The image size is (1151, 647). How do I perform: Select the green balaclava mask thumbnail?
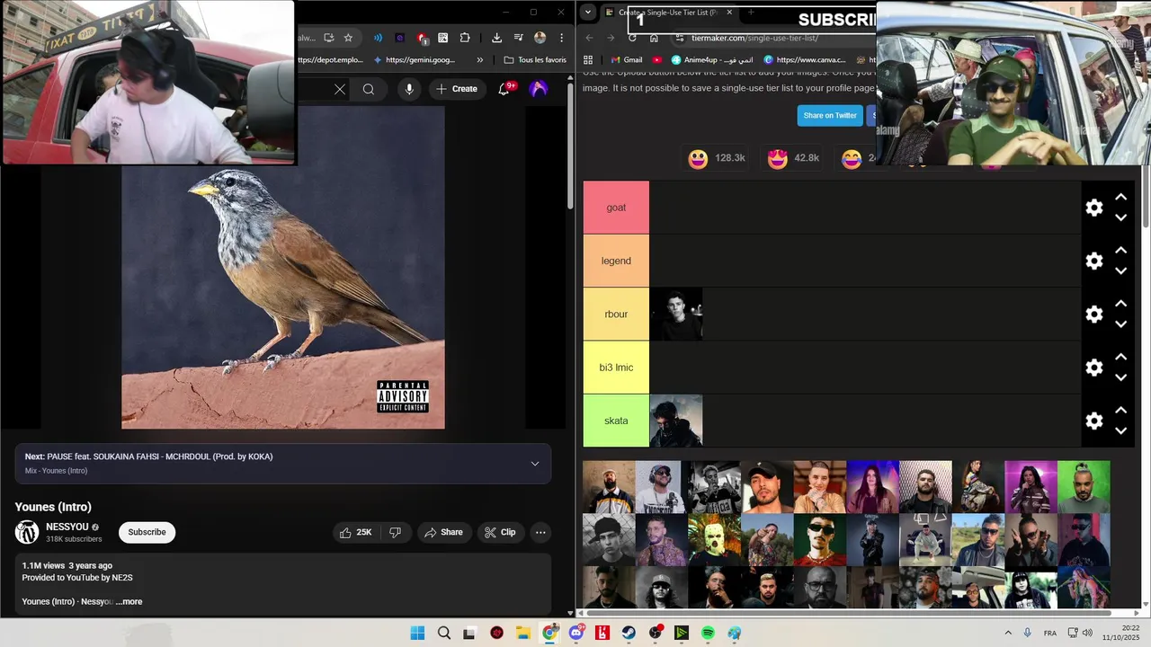point(714,540)
